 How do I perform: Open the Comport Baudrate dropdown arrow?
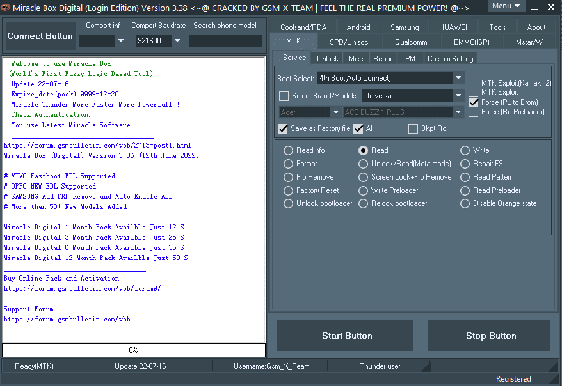point(177,41)
